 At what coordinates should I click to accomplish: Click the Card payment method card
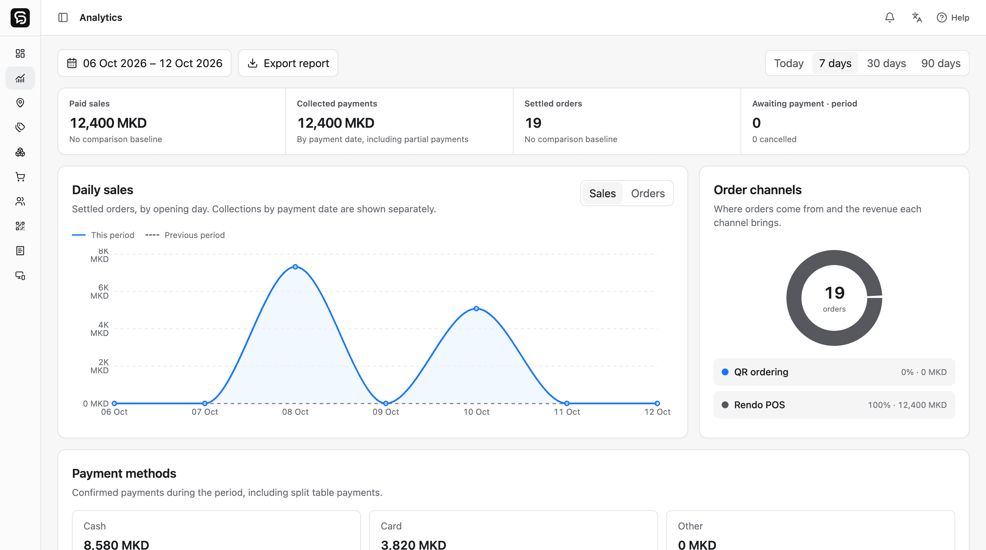pos(513,530)
